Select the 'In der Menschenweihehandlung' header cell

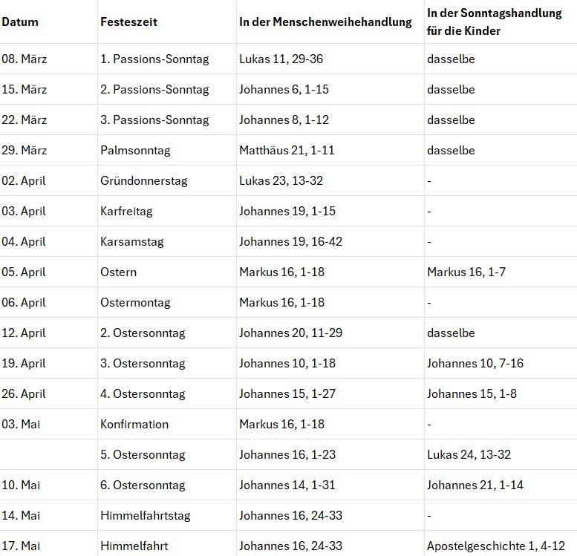pos(325,22)
